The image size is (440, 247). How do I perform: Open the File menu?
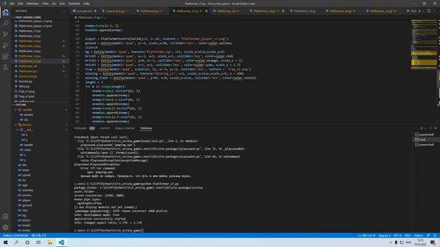click(12, 3)
